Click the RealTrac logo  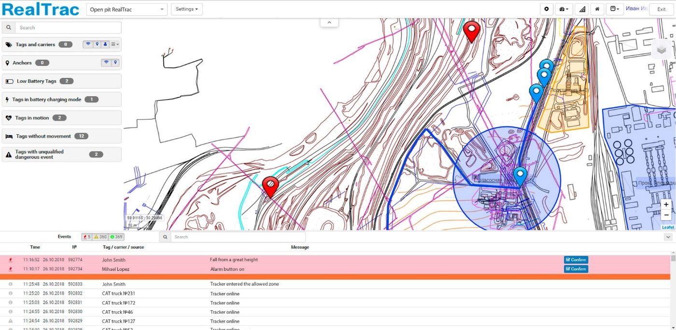41,9
